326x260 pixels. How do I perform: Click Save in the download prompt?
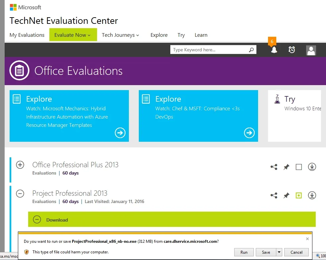[266, 252]
